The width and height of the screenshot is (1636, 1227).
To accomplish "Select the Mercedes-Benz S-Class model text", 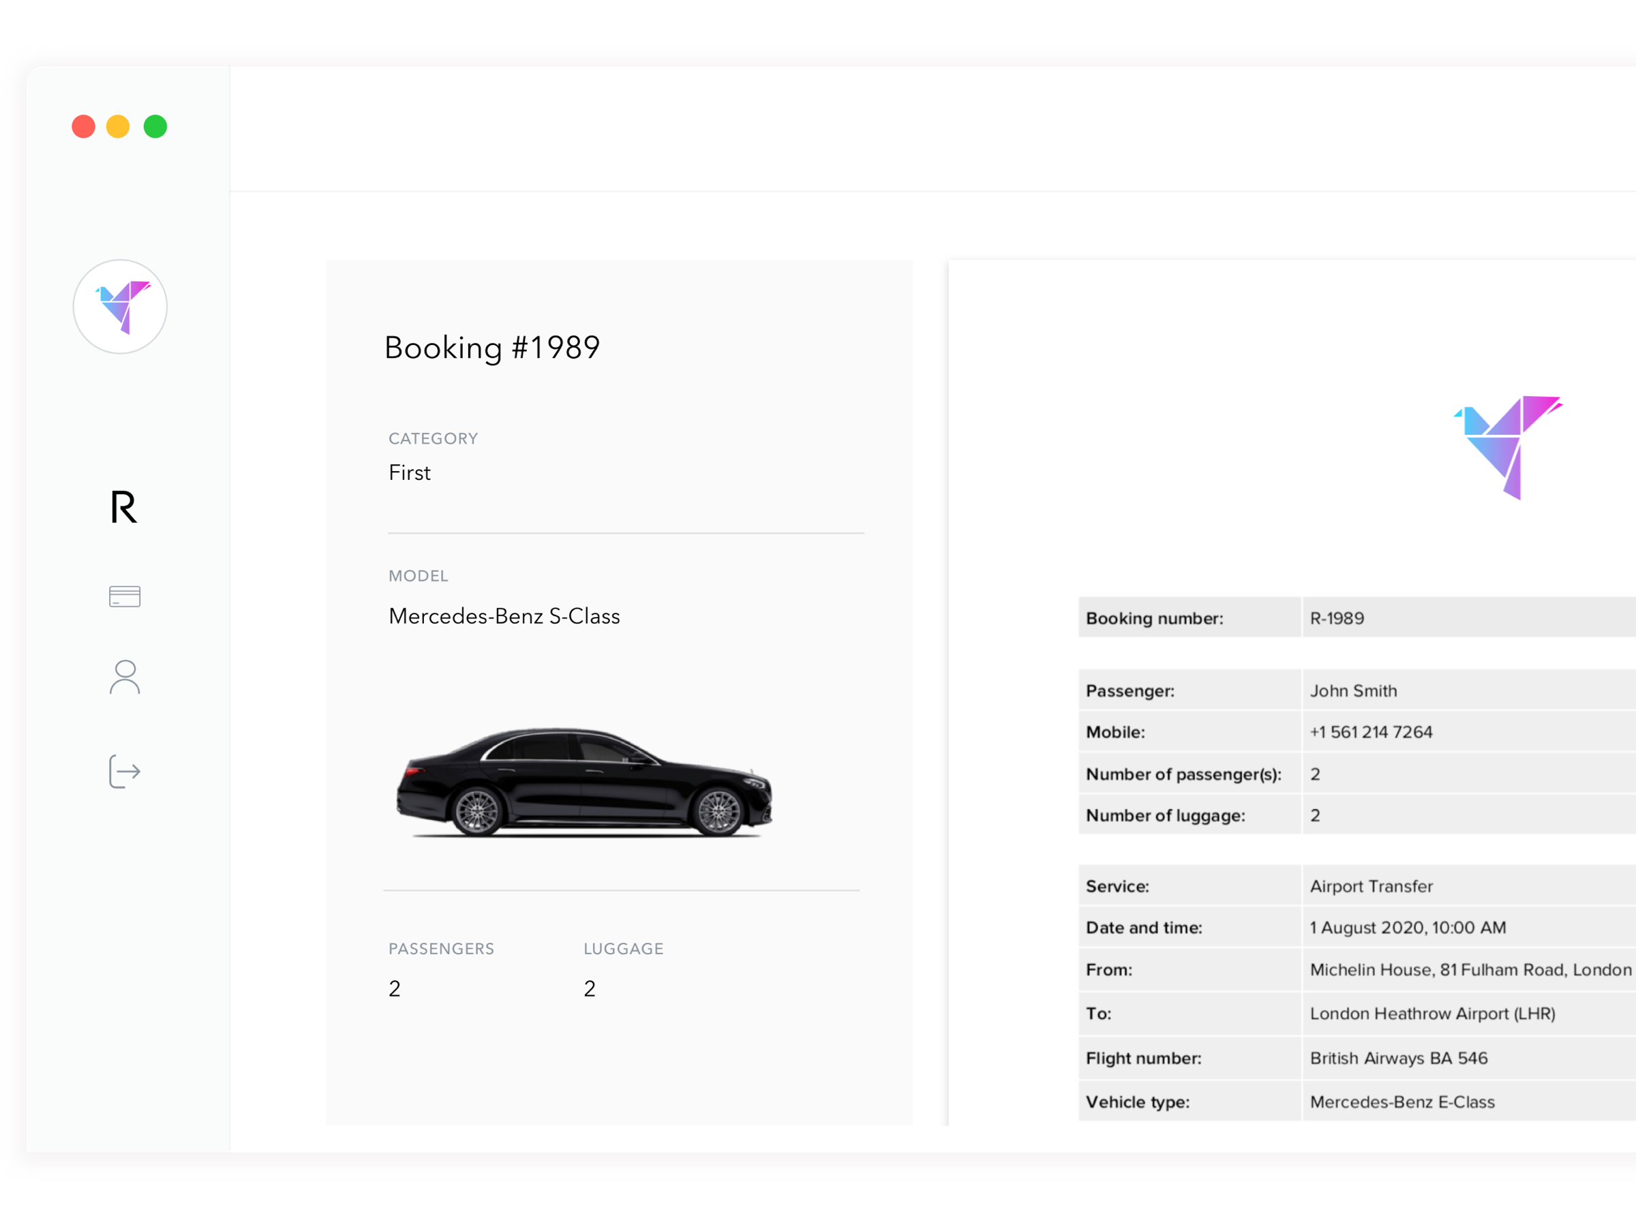I will tap(504, 616).
